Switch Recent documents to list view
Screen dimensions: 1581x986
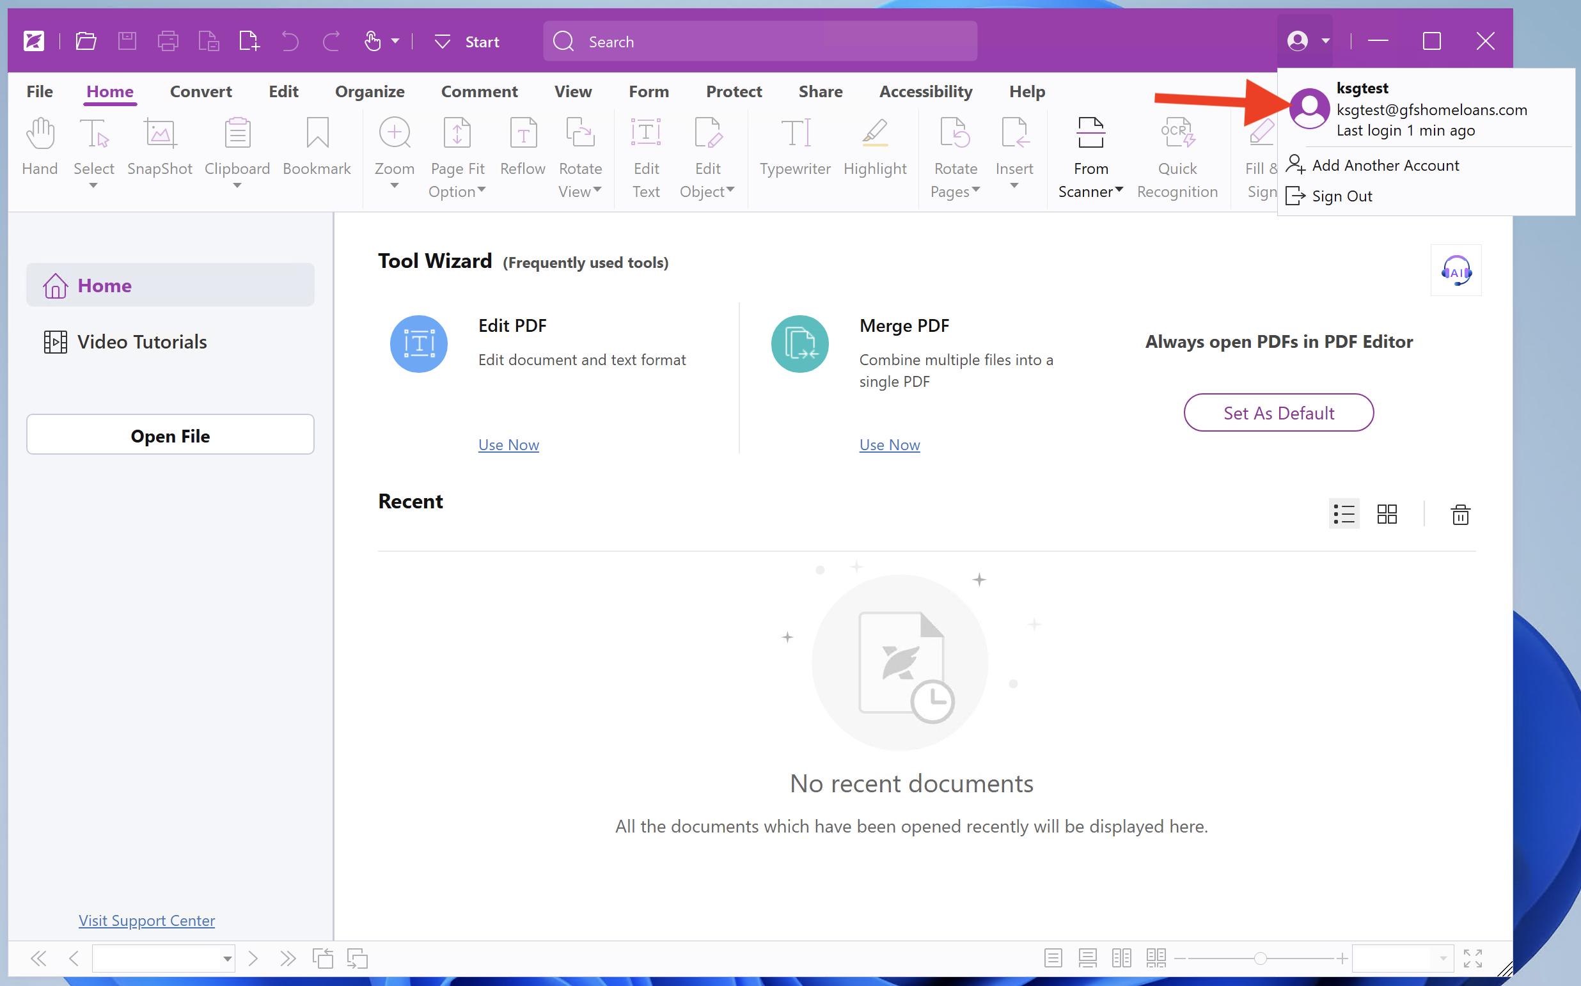tap(1344, 514)
